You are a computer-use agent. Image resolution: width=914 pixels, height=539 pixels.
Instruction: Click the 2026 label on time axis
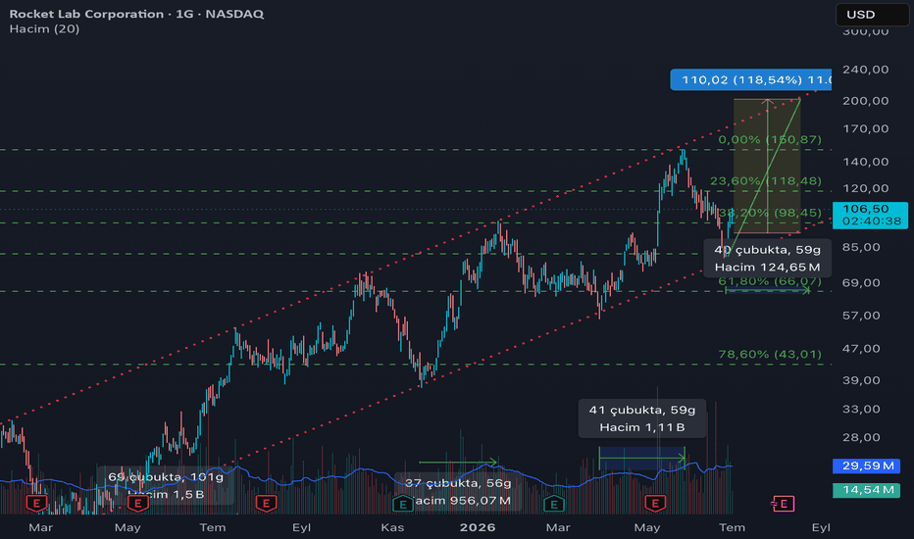click(478, 527)
